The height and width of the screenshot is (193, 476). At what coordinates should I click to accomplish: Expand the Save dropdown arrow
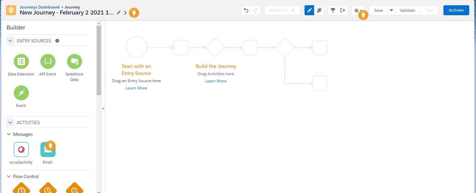pyautogui.click(x=391, y=10)
